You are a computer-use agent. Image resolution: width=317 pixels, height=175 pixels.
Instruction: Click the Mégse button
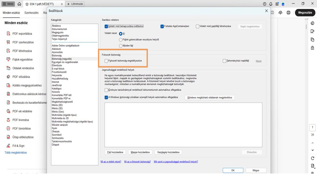pyautogui.click(x=256, y=170)
